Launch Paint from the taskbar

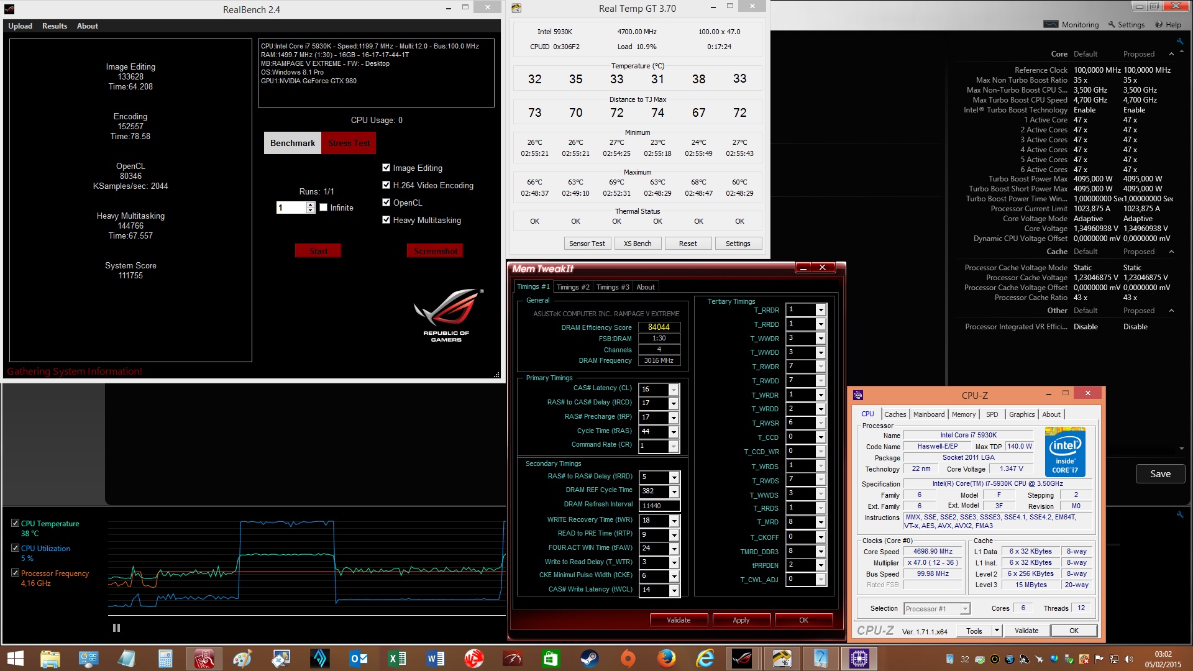[242, 659]
